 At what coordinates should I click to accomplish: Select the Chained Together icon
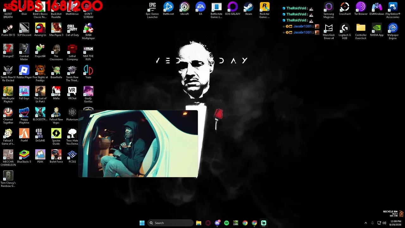[x=8, y=116]
